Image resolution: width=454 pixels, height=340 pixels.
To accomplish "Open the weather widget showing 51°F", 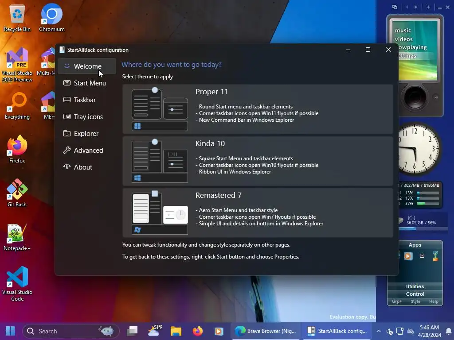I will tap(155, 331).
